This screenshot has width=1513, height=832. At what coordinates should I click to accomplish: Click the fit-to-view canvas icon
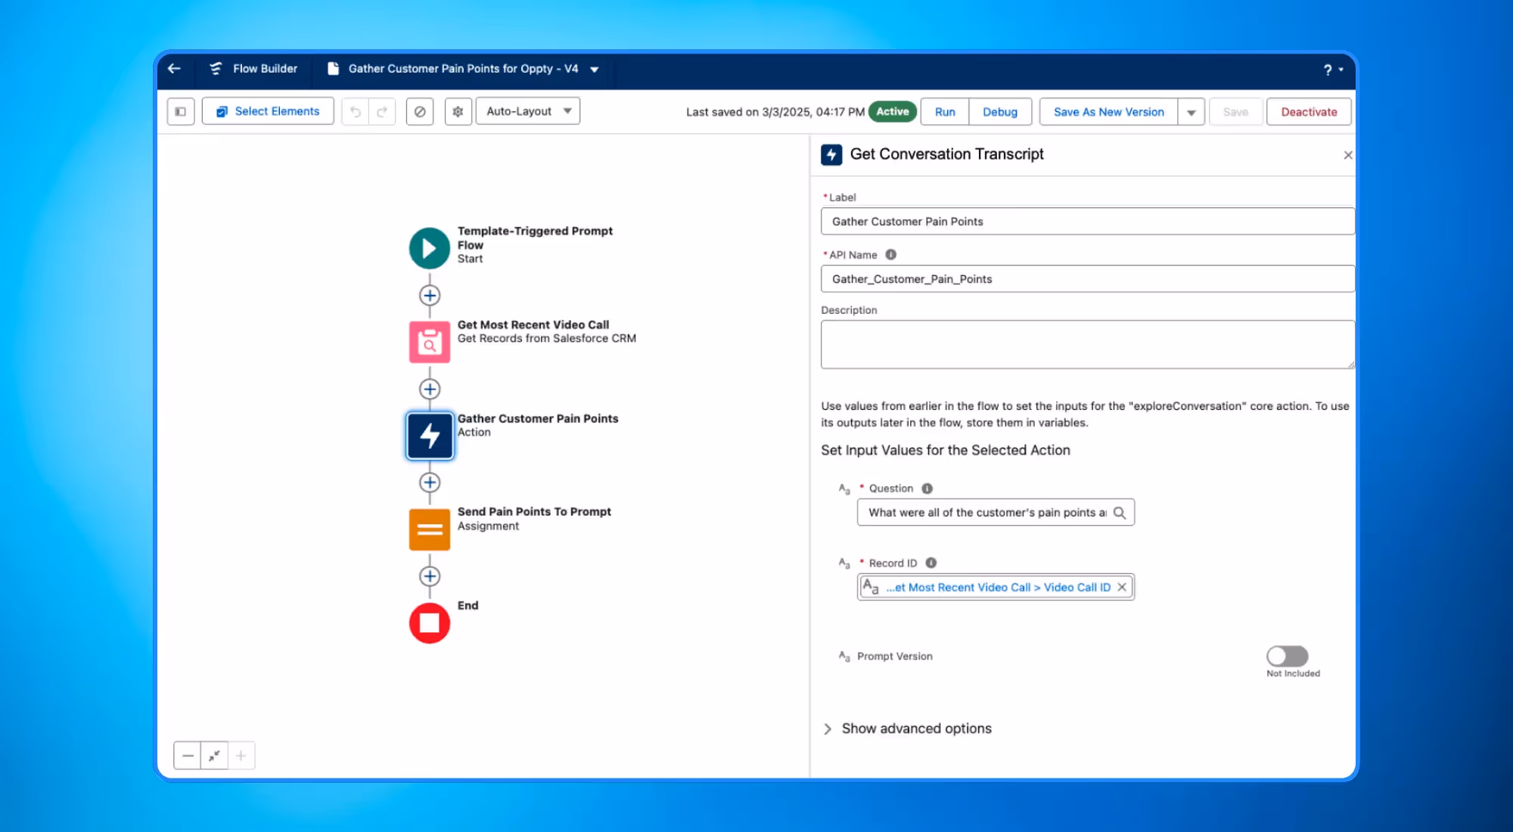[x=215, y=756]
